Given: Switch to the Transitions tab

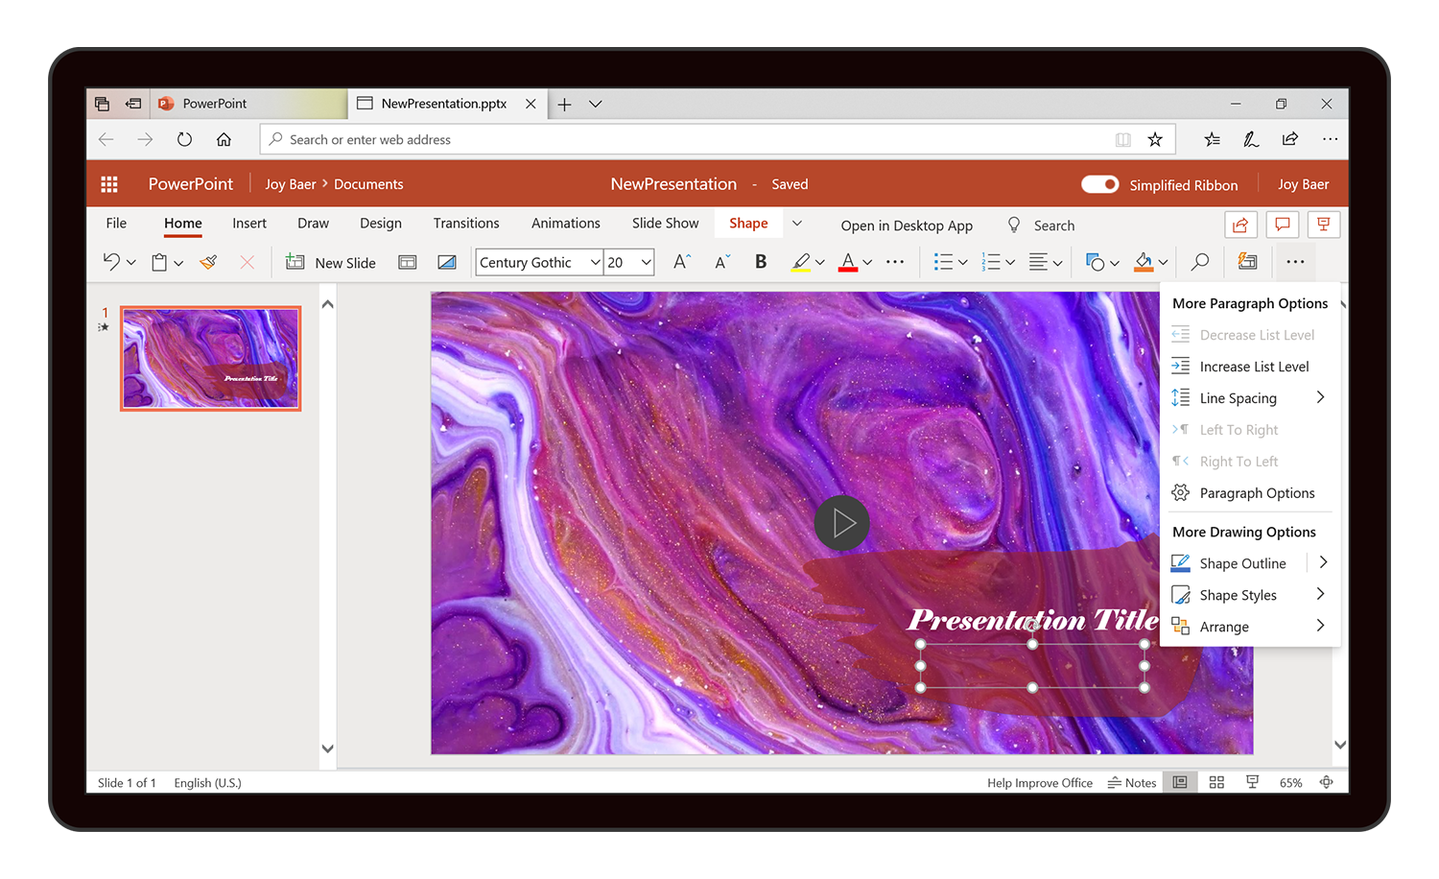Looking at the screenshot, I should coord(466,224).
